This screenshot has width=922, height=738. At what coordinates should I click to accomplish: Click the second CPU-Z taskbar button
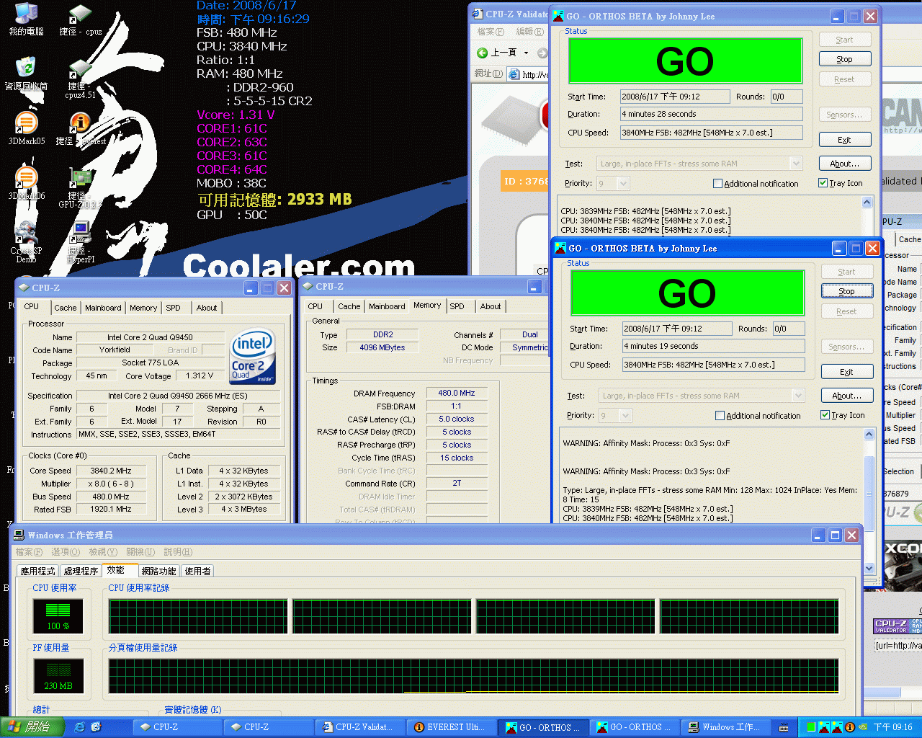(267, 727)
